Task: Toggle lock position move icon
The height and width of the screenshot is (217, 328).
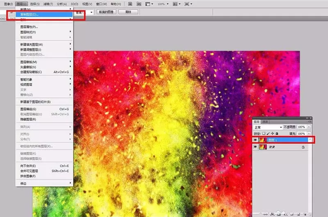Action: (x=272, y=133)
